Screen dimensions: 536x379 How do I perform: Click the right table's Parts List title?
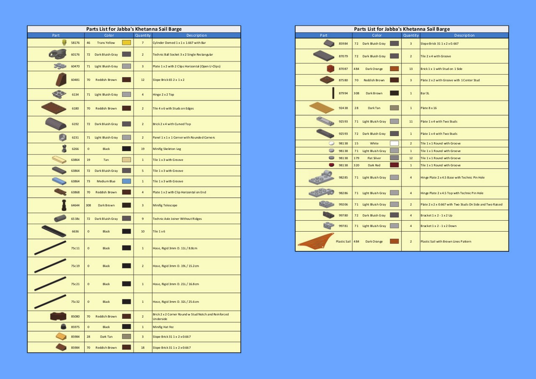(x=402, y=29)
